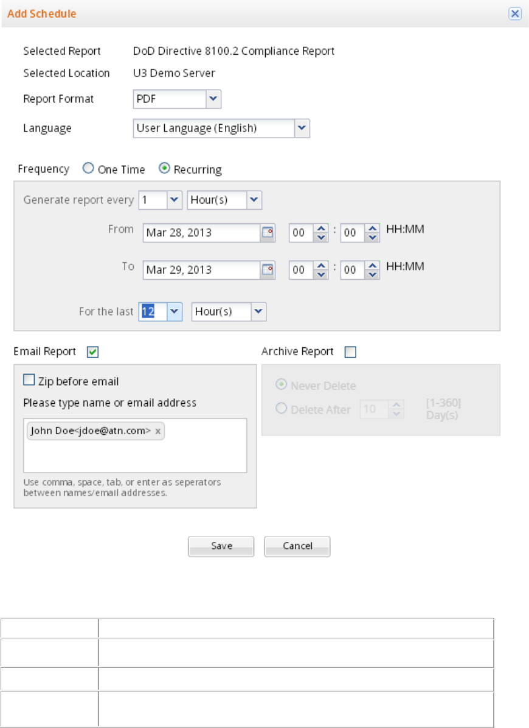Open the From date calendar picker icon
Viewport: 529px width, 728px height.
tap(268, 233)
